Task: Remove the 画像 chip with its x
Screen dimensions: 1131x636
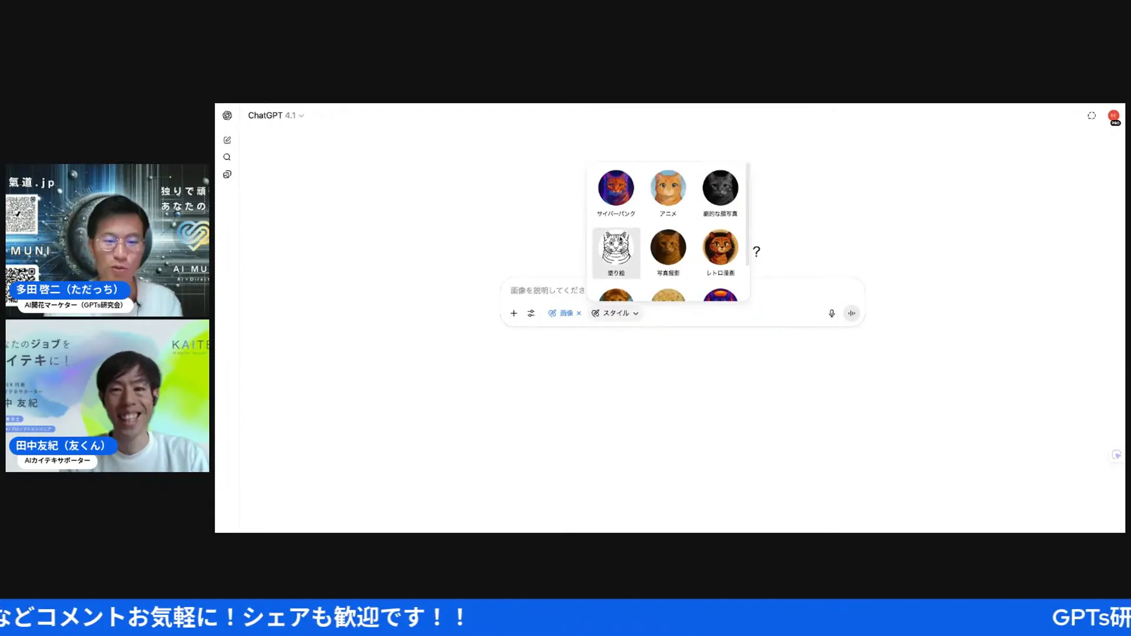Action: (x=579, y=313)
